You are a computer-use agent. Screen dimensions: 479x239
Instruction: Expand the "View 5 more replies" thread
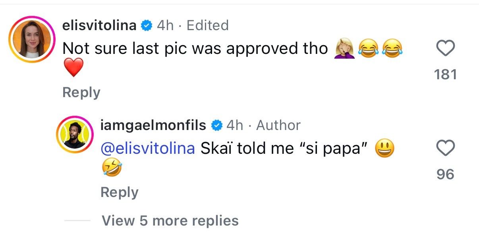click(170, 220)
